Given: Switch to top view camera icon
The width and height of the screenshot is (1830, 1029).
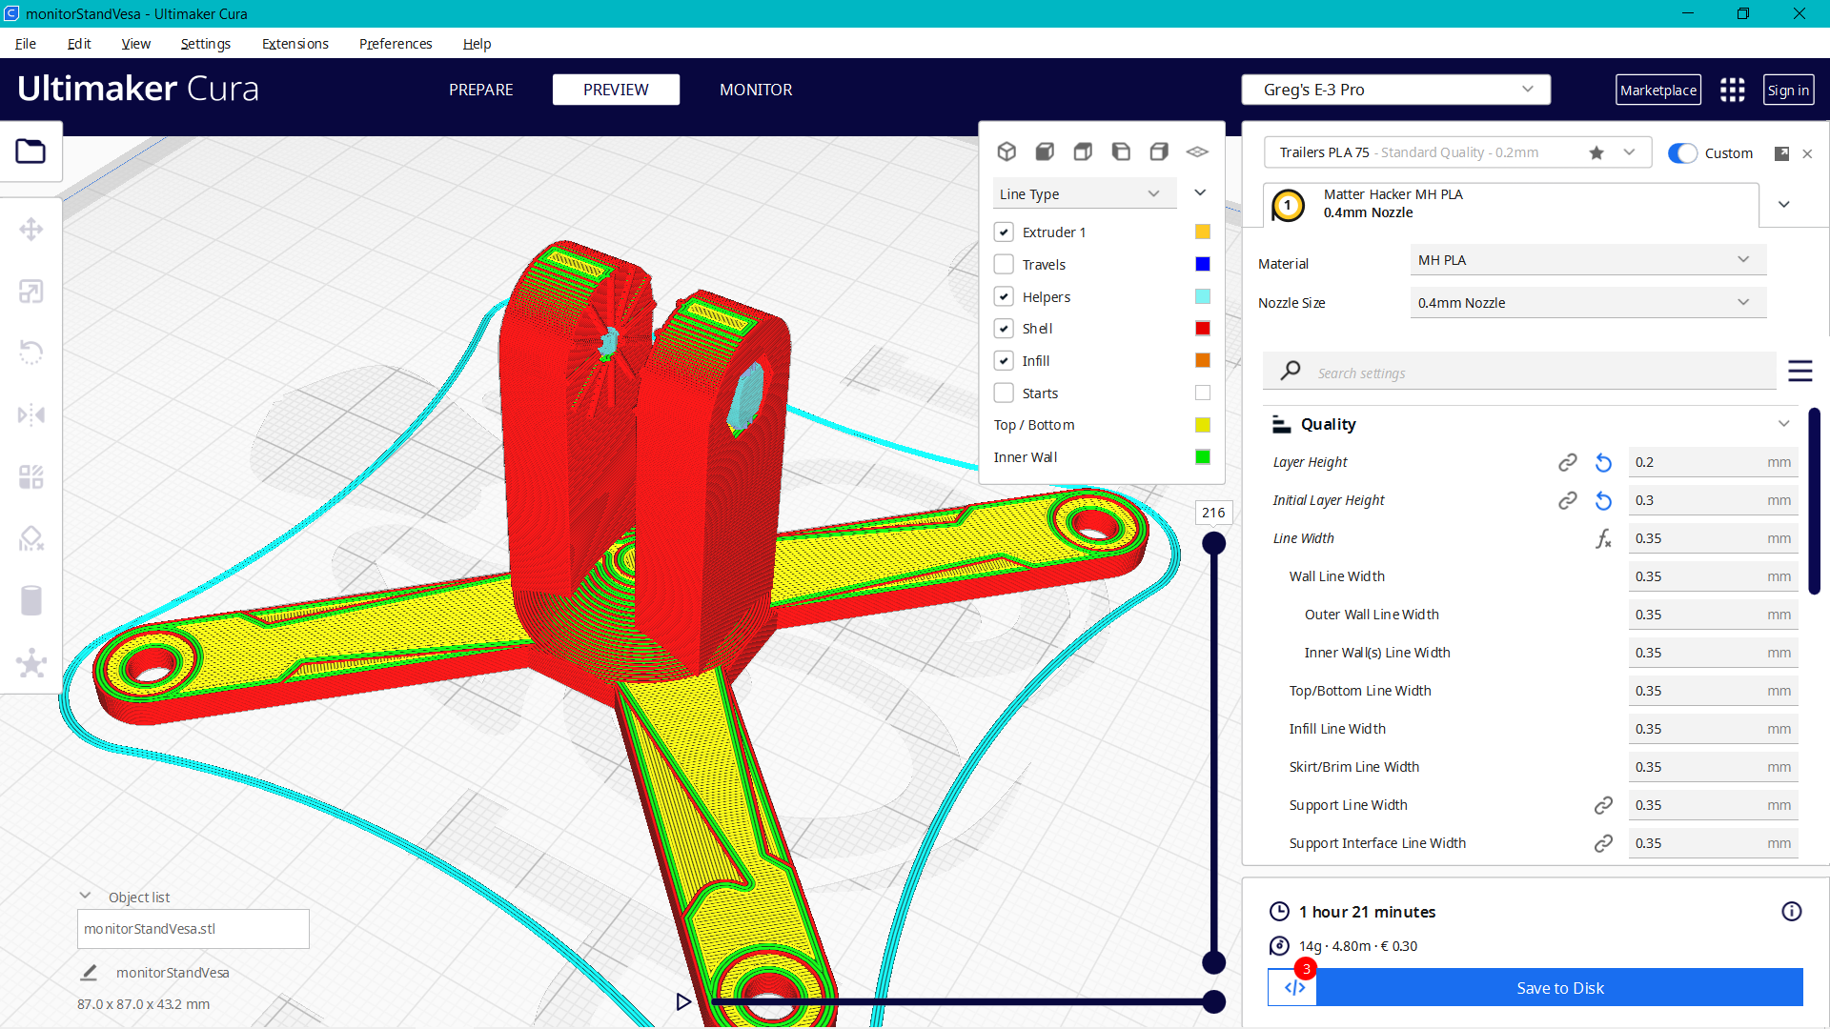Looking at the screenshot, I should 1083,151.
